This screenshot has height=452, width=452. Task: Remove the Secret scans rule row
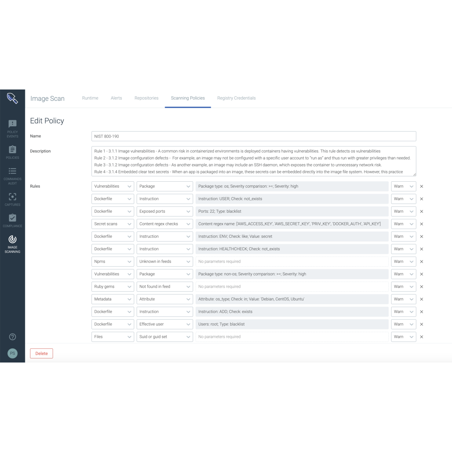[421, 224]
